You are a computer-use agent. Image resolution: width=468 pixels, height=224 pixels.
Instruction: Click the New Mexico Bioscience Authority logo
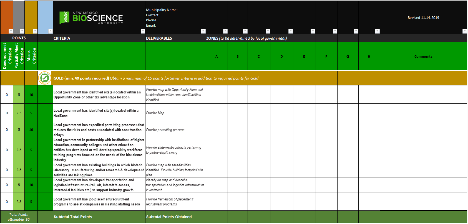click(91, 18)
